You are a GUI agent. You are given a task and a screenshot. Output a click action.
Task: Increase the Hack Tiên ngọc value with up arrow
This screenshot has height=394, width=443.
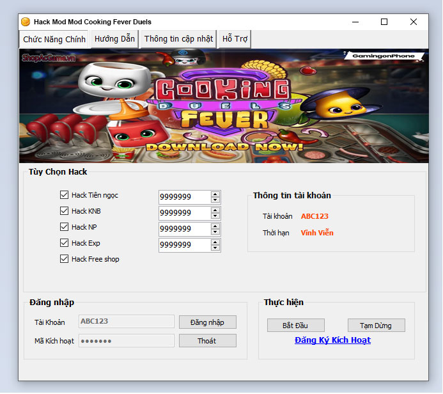[215, 194]
